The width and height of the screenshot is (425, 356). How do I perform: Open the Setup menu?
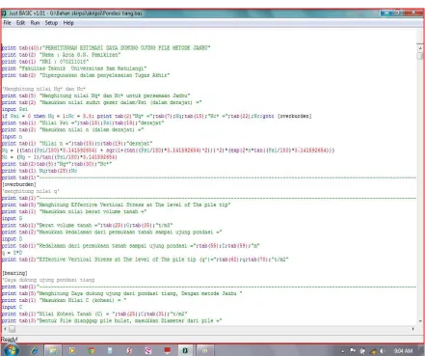coord(51,23)
